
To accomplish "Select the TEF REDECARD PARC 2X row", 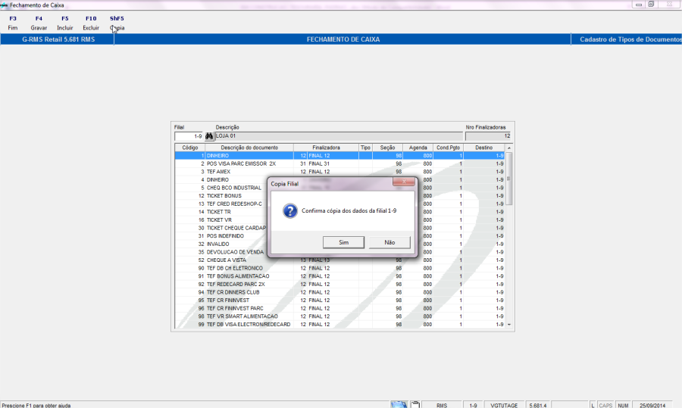I will pos(339,284).
